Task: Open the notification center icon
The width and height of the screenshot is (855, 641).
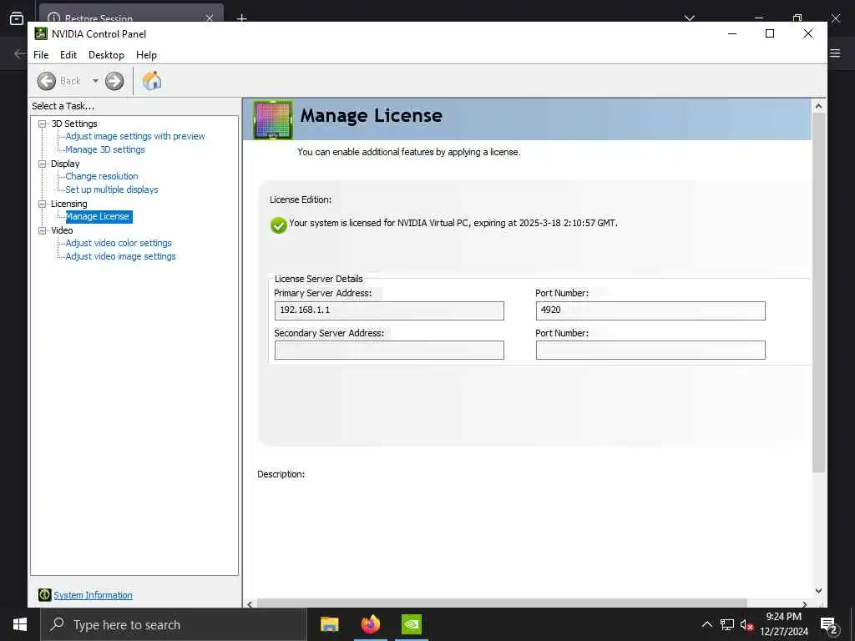Action: [829, 625]
